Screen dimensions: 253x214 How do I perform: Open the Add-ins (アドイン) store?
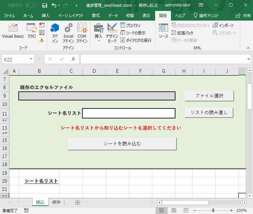(x=55, y=33)
